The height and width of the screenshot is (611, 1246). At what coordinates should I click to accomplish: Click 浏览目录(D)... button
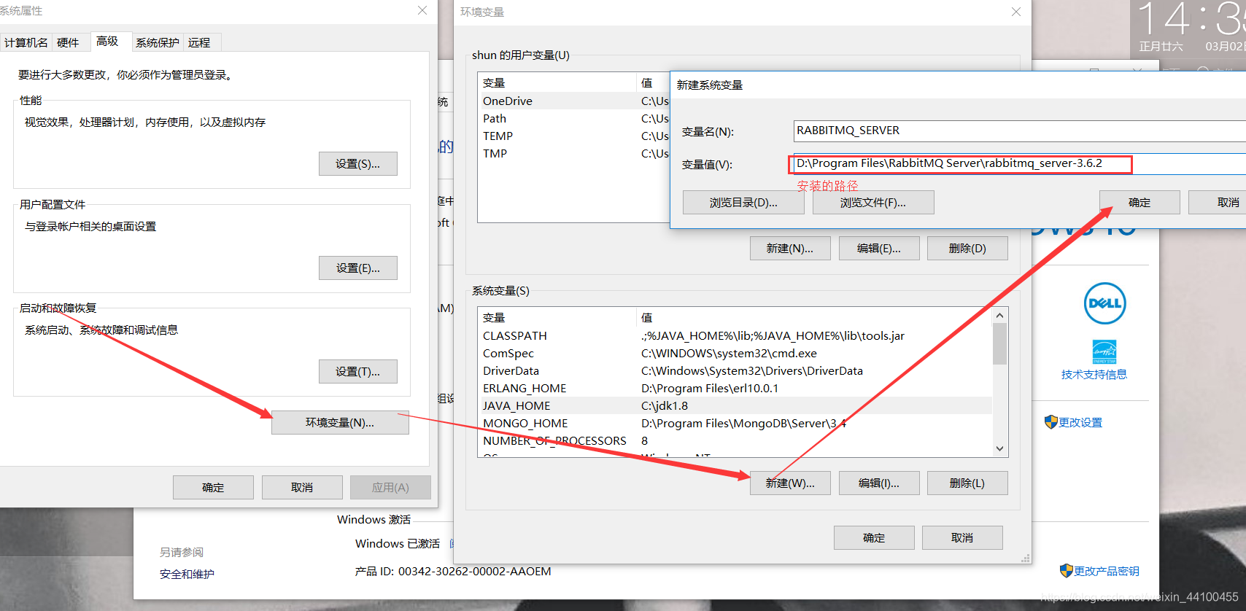pos(743,203)
